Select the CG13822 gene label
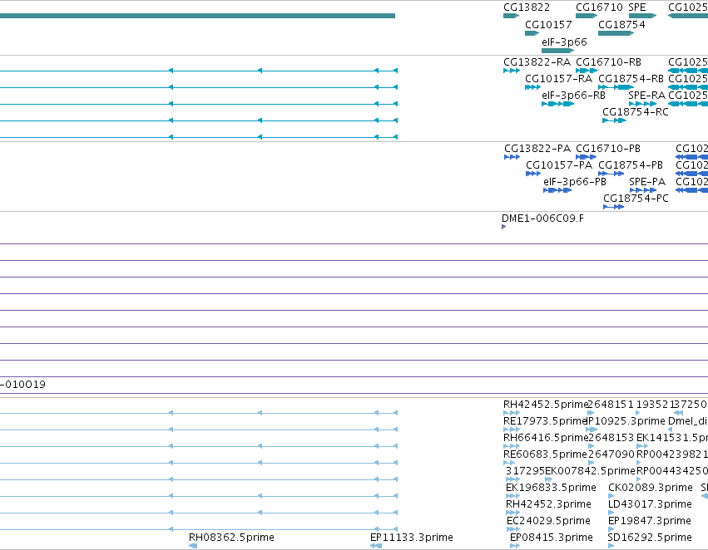The width and height of the screenshot is (708, 550). (x=527, y=7)
